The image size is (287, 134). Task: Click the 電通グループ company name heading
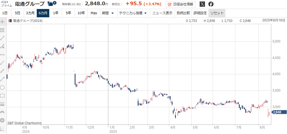click(30, 4)
